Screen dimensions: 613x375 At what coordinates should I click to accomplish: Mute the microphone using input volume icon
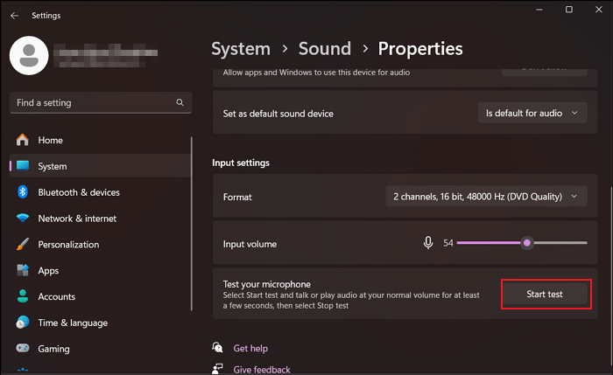(x=428, y=242)
